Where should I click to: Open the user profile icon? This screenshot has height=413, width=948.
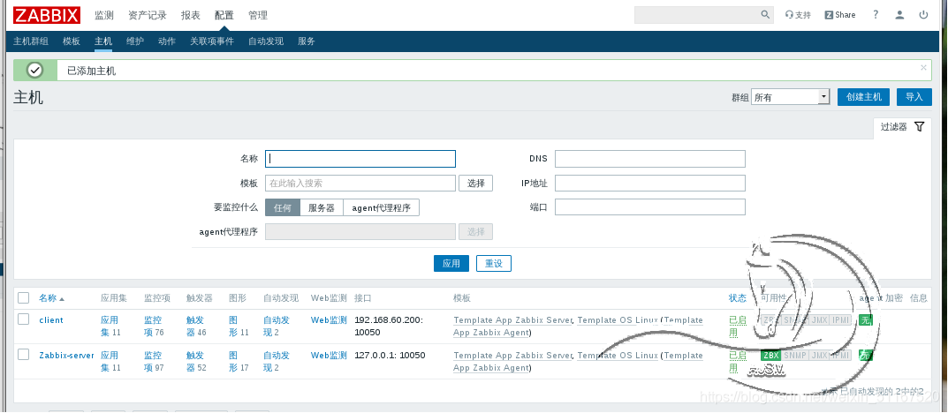[899, 14]
